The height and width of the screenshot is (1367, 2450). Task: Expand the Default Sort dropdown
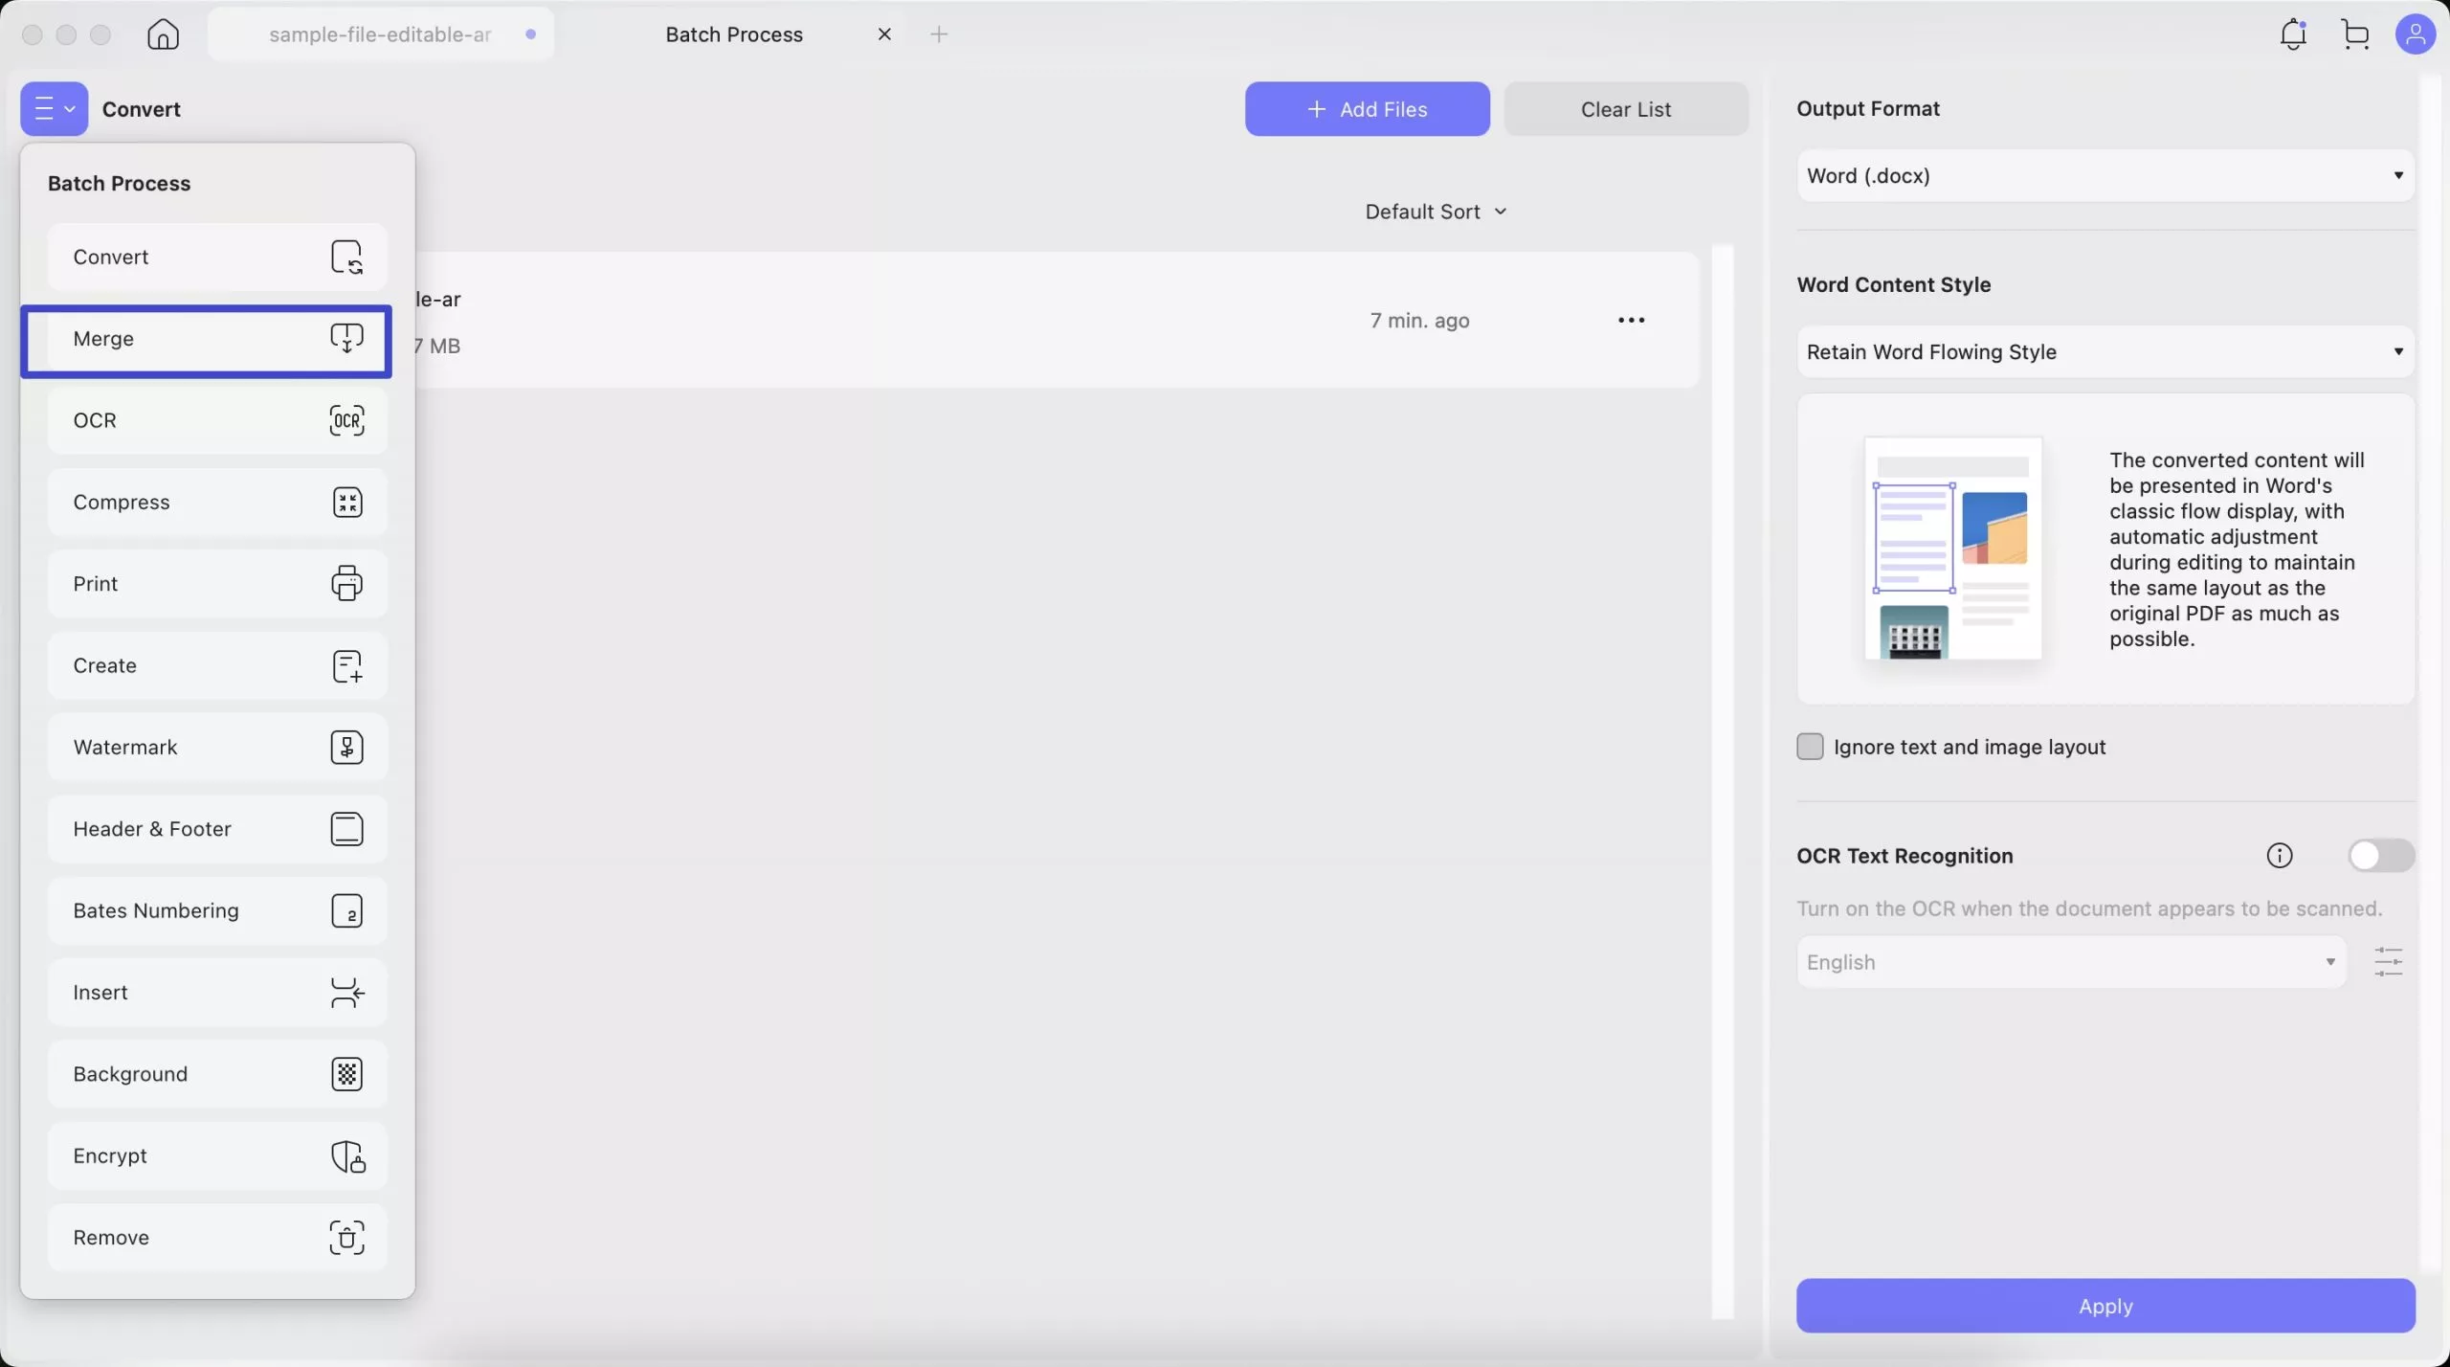pos(1436,212)
